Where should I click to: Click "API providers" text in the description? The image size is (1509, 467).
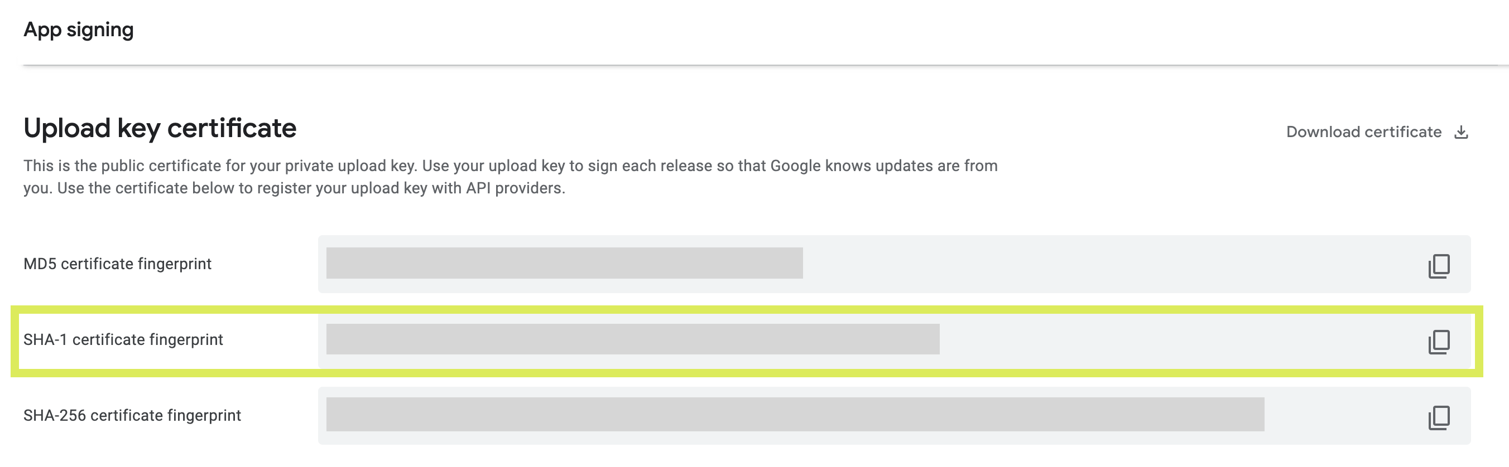[515, 188]
